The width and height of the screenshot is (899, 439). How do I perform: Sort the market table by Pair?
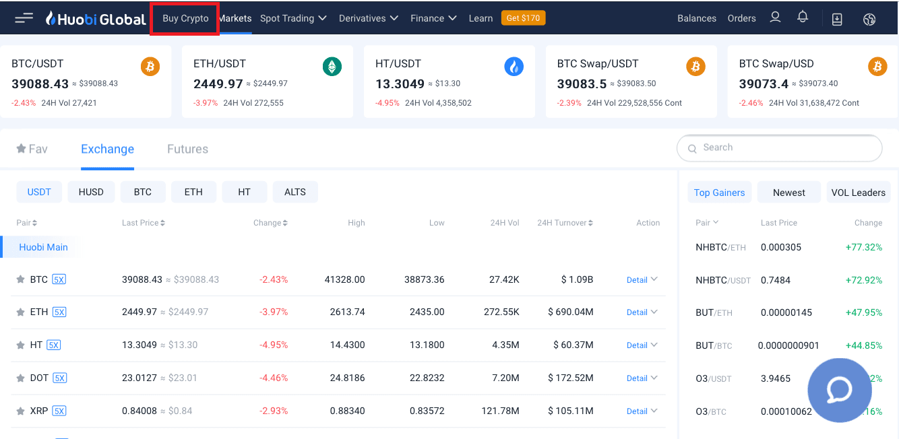27,222
